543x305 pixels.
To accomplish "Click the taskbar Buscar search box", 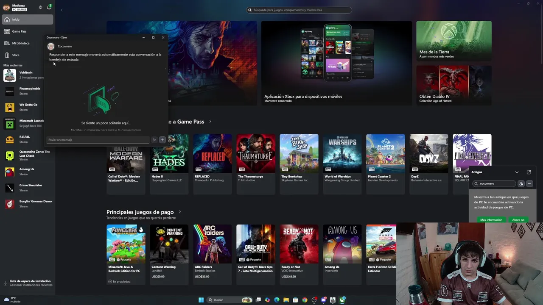I will pos(230,300).
